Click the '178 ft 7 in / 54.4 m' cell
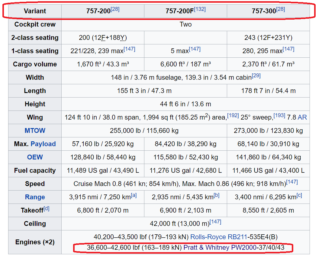 tap(269, 91)
